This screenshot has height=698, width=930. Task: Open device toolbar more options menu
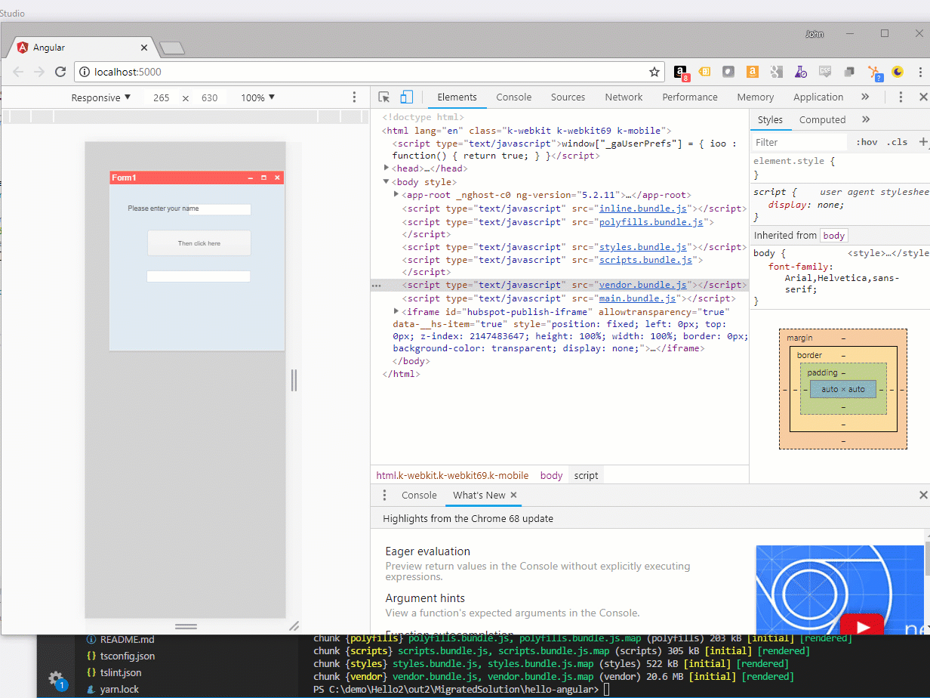[354, 97]
